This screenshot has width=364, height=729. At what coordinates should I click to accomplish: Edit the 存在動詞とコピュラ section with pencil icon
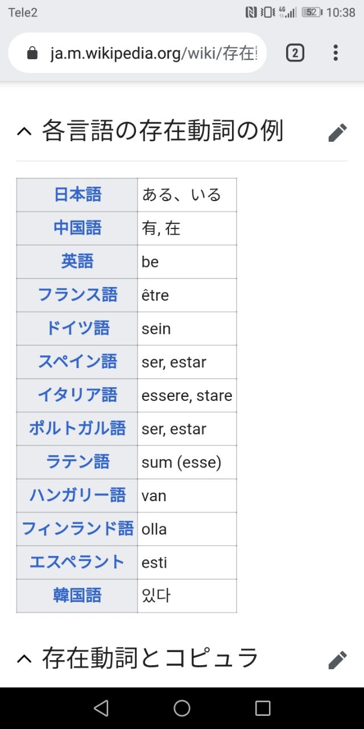(x=337, y=660)
